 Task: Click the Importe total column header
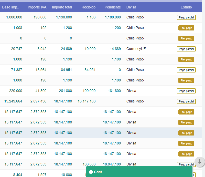(62, 7)
